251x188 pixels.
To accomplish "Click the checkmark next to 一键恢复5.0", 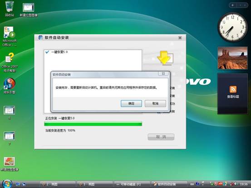I will tap(47, 52).
